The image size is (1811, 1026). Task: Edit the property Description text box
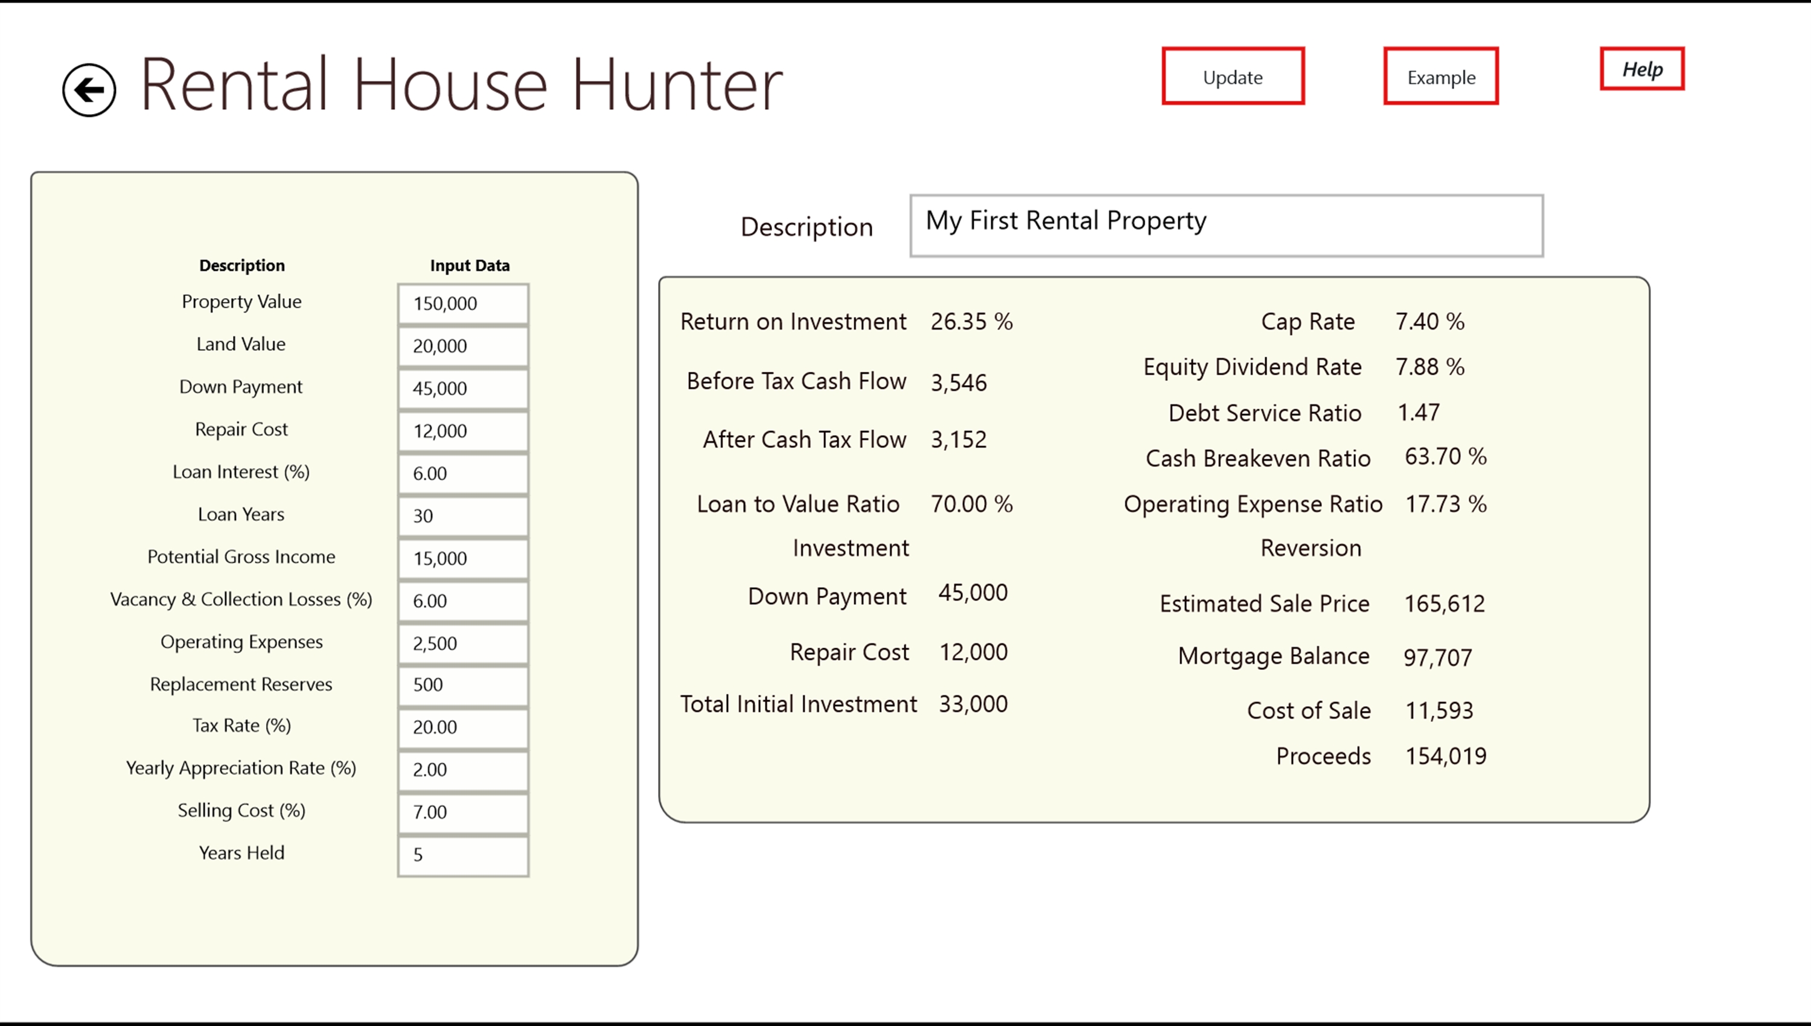pos(1225,226)
